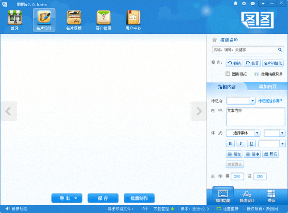This screenshot has width=288, height=213.
Task: Toggle the 圆角预览 checkbox
Action: [x=228, y=74]
